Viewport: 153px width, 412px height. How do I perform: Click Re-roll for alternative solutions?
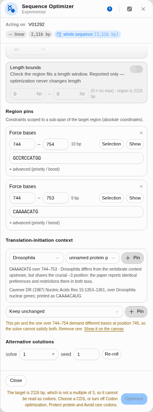(x=112, y=354)
